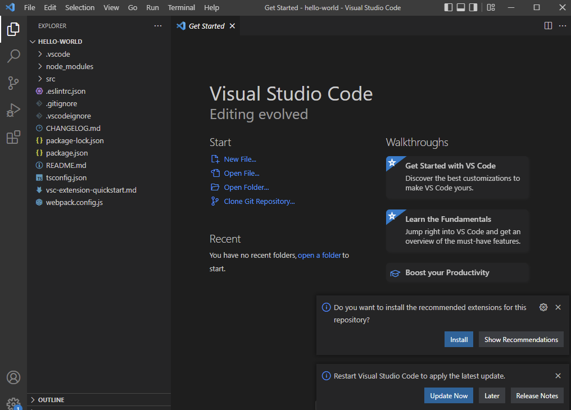Click the Release Notes button

coord(537,395)
